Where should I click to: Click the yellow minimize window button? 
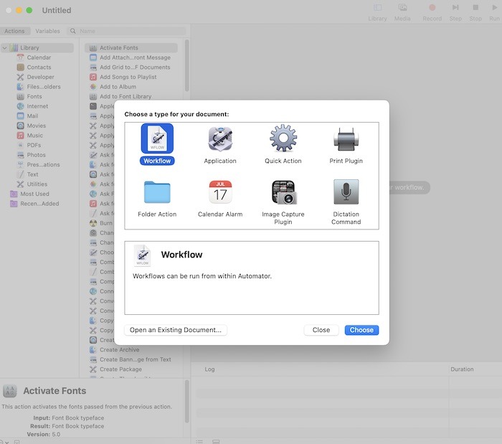coord(19,10)
